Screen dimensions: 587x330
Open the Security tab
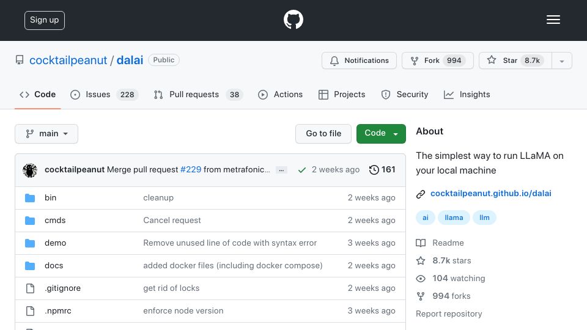(405, 95)
